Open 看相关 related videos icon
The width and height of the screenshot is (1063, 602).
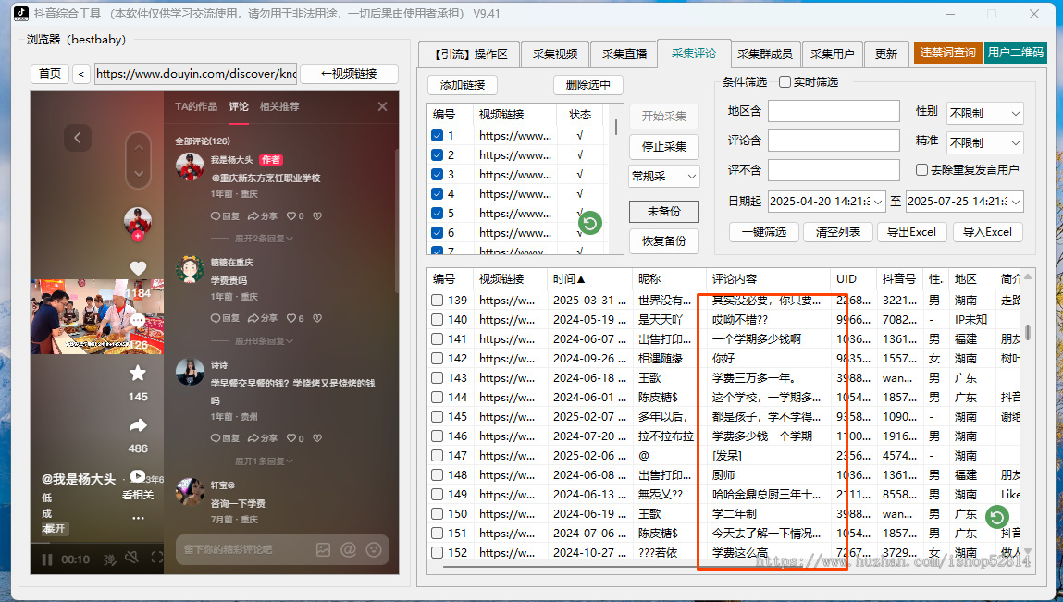pyautogui.click(x=138, y=476)
